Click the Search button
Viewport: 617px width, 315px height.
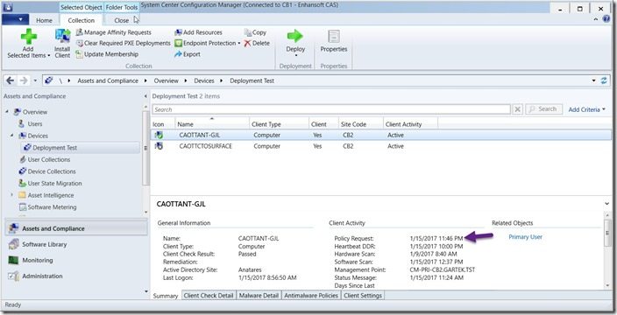pos(543,109)
